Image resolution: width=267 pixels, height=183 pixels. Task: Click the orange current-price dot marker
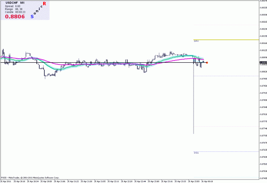click(x=207, y=63)
